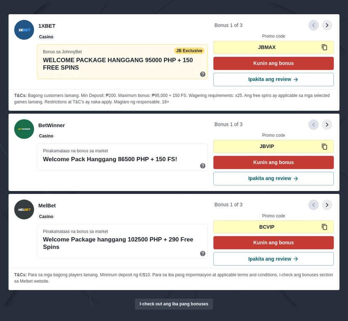Open Ipakita ang review for BetWinner
348x321 pixels.
(274, 178)
